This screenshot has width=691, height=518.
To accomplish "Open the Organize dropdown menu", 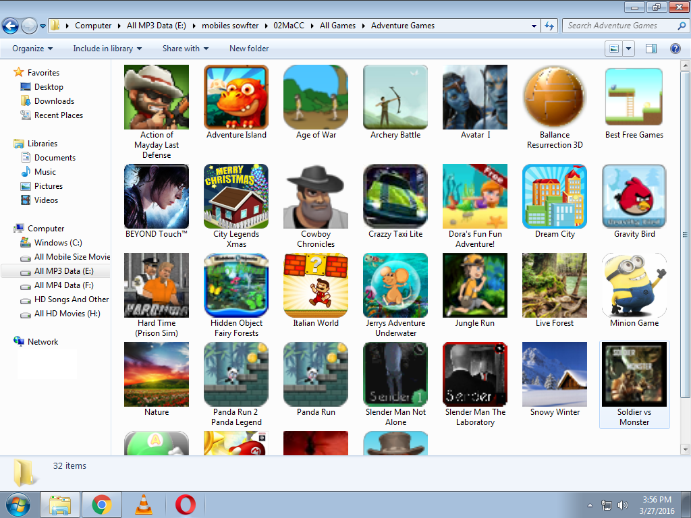I will point(32,49).
